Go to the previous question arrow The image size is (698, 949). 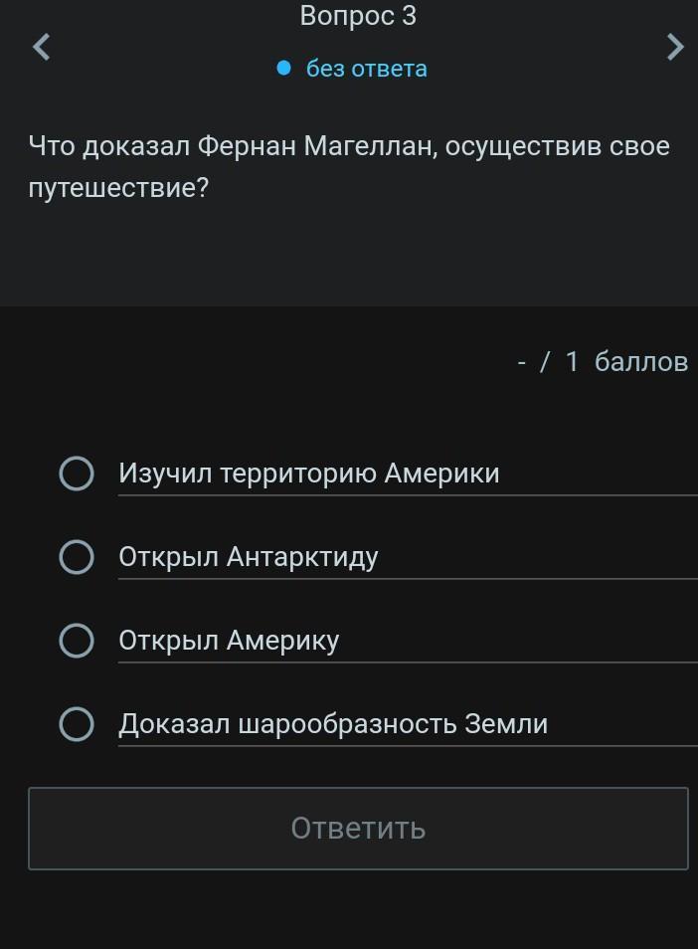(41, 47)
